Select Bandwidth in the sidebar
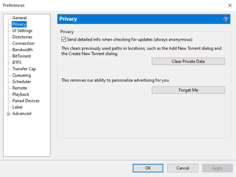236x177 pixels. (22, 50)
